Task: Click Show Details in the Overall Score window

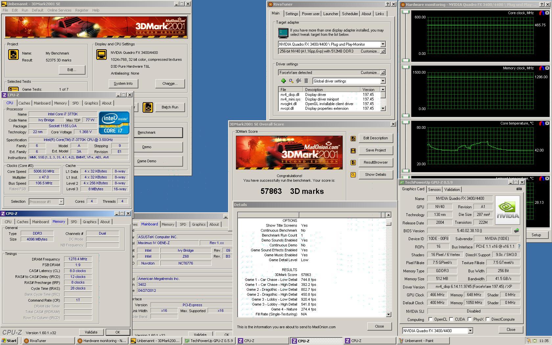Action: (x=376, y=174)
